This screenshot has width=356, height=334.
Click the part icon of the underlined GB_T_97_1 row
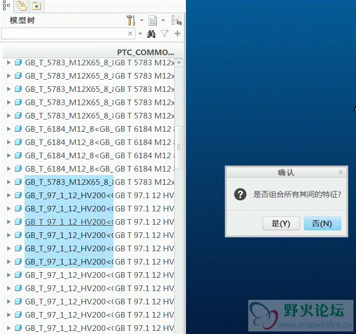(x=18, y=222)
